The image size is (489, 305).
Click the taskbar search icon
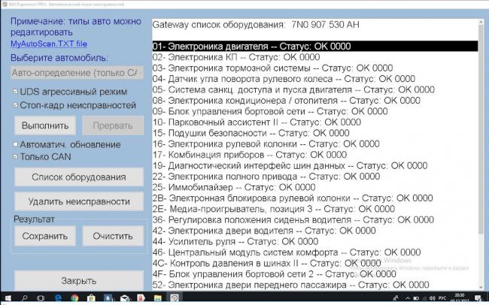coord(26,298)
